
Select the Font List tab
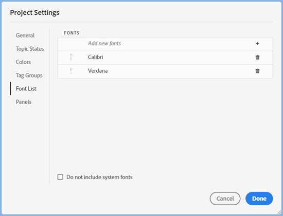point(26,89)
